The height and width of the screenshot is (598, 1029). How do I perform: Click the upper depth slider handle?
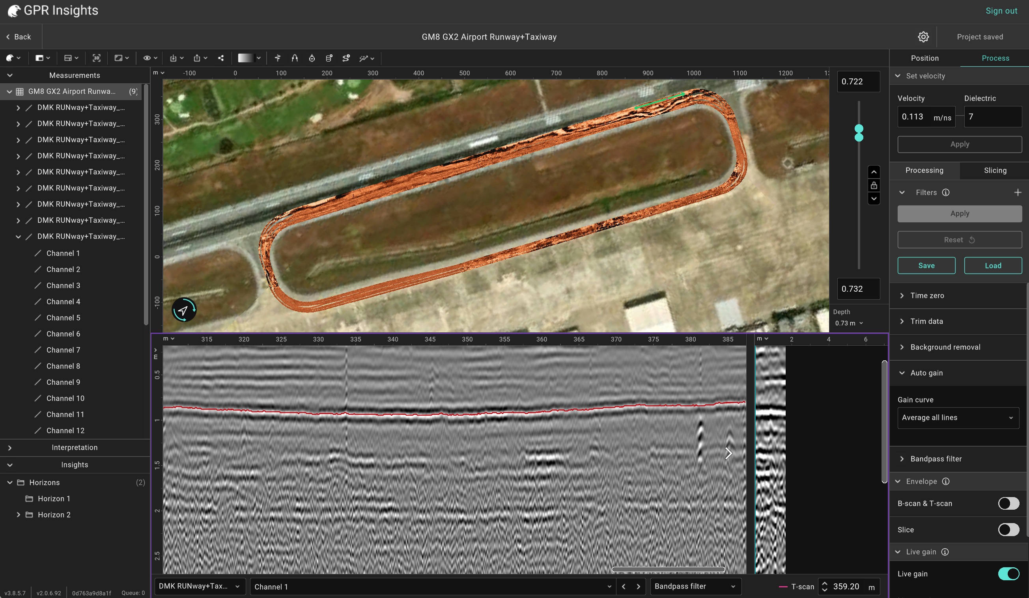tap(859, 129)
